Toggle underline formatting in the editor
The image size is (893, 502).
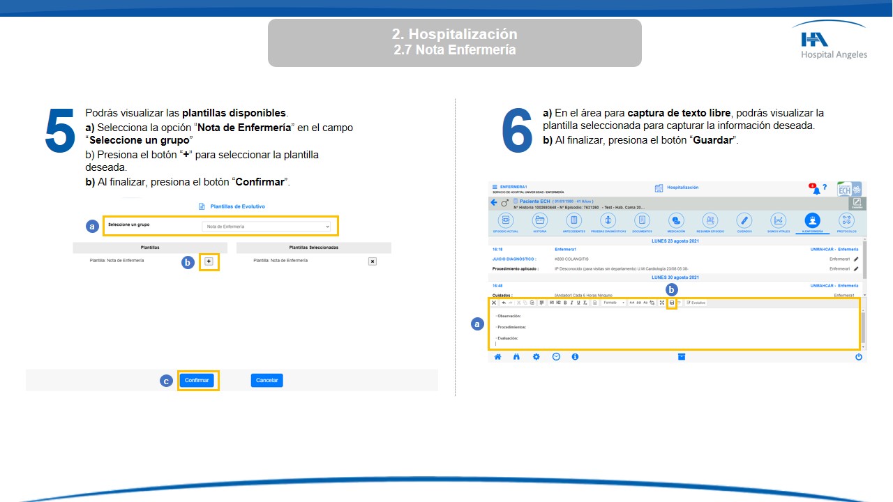pos(578,303)
